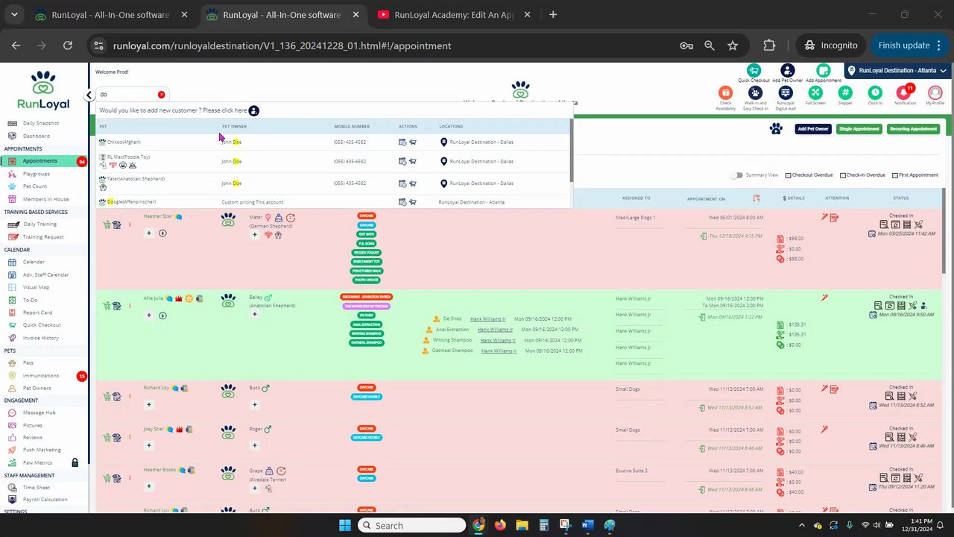Screen dimensions: 954x537
Task: Open Payroll Calculation in sidebar
Action: tap(45, 500)
